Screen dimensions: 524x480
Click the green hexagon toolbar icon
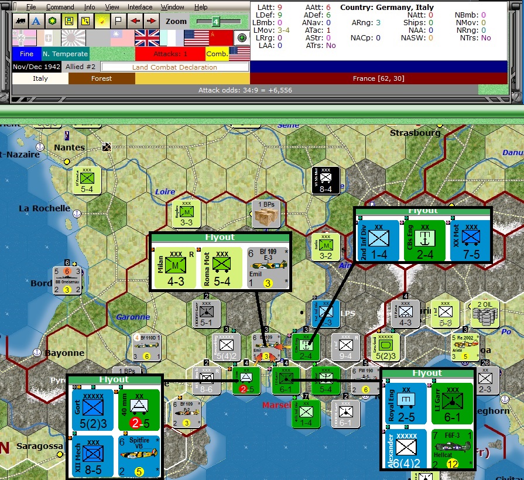click(x=53, y=21)
